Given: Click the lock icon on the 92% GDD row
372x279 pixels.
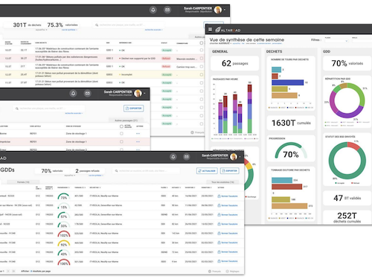Looking at the screenshot, I should pos(219,243).
